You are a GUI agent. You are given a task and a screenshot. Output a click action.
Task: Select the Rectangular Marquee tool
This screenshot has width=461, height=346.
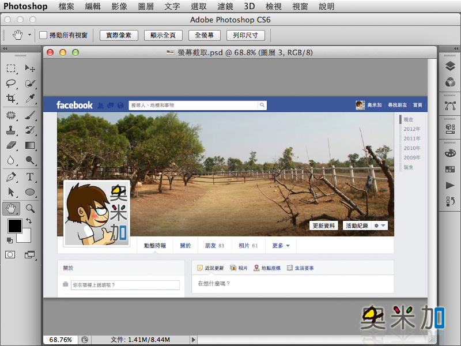click(11, 68)
